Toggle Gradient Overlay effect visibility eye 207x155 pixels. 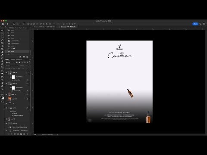click(x=13, y=115)
